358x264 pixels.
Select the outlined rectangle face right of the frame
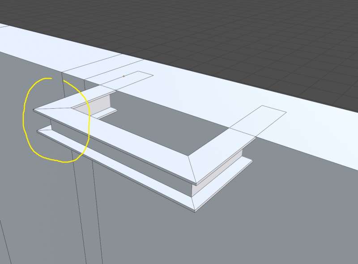point(260,121)
